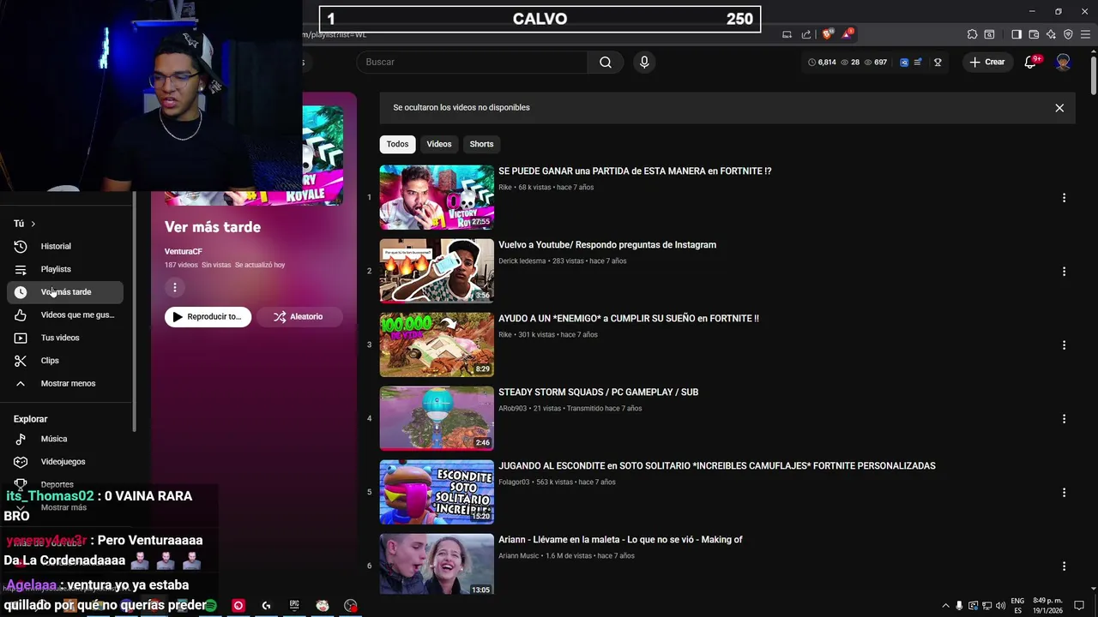Open Logitech G Hub taskbar icon

tap(266, 606)
